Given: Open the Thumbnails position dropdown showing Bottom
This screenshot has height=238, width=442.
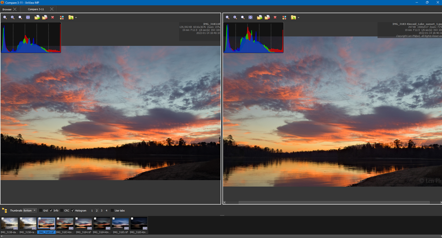Looking at the screenshot, I should tap(30, 211).
